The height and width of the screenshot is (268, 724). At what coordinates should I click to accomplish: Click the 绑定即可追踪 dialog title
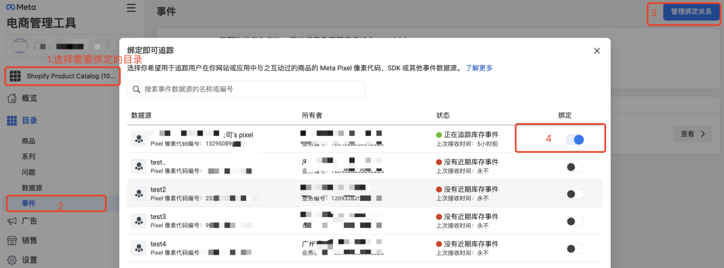point(150,51)
